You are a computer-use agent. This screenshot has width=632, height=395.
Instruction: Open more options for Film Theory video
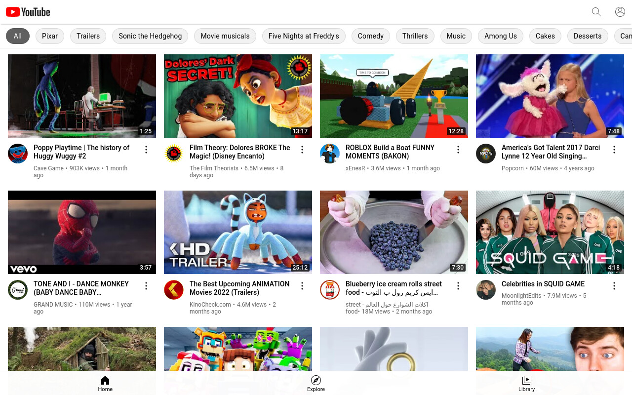[x=302, y=150]
